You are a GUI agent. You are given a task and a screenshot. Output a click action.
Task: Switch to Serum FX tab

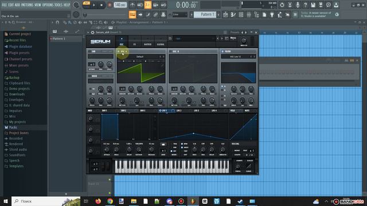pos(135,41)
